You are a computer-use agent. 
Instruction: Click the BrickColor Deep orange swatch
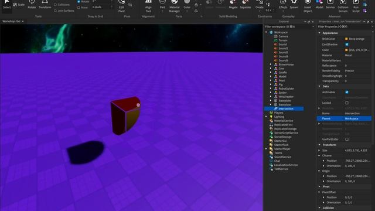[x=346, y=39]
